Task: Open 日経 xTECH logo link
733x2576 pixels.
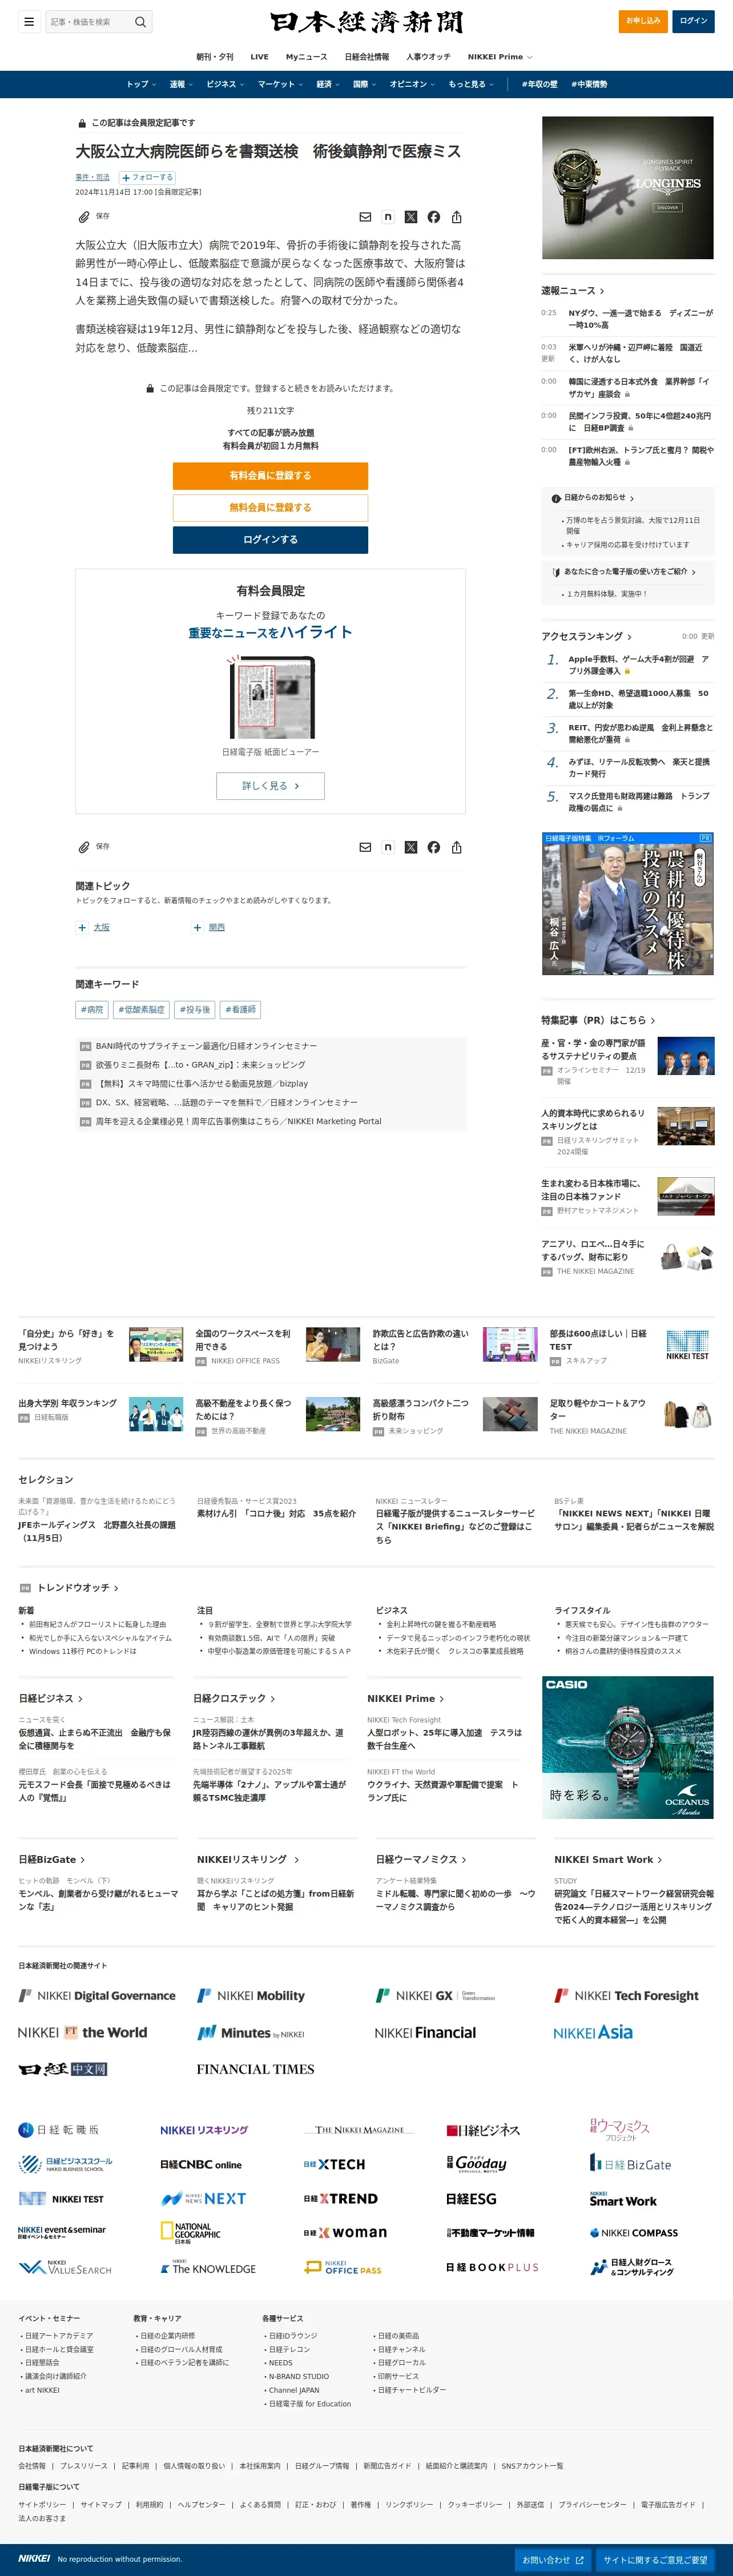Action: pyautogui.click(x=334, y=2165)
